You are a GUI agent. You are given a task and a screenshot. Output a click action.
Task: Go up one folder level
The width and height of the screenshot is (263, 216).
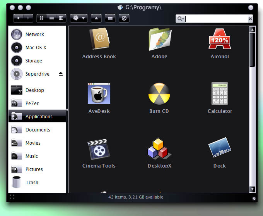click(x=96, y=18)
